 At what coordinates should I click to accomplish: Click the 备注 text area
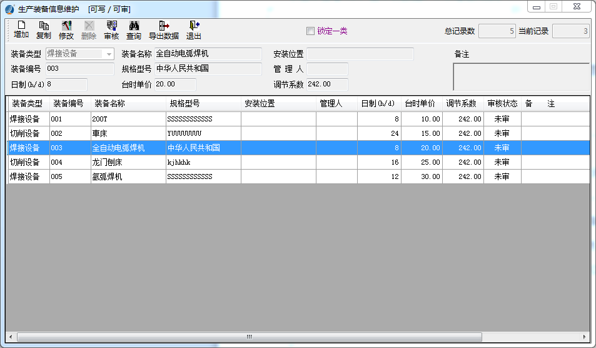pyautogui.click(x=520, y=76)
